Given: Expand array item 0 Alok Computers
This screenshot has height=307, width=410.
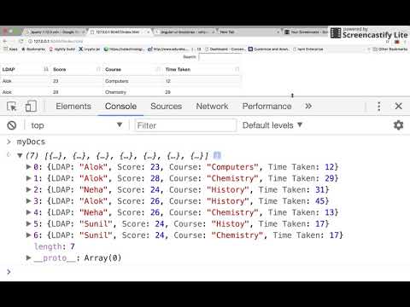Looking at the screenshot, I should (28, 167).
